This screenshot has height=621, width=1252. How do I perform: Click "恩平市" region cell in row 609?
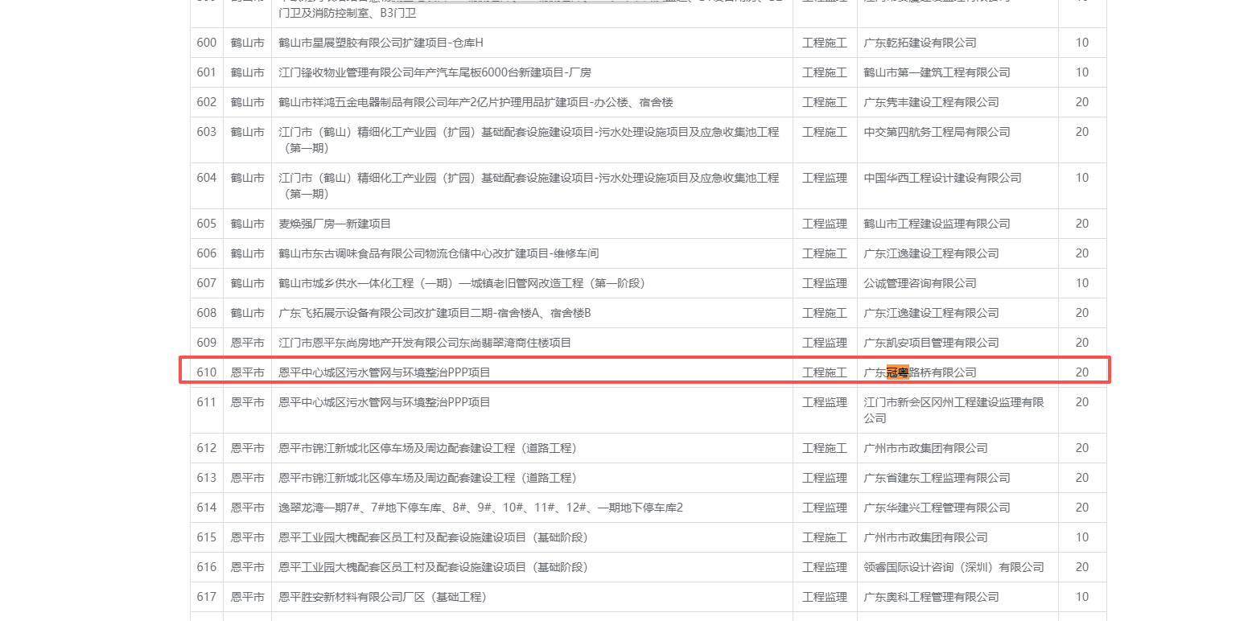pos(247,343)
